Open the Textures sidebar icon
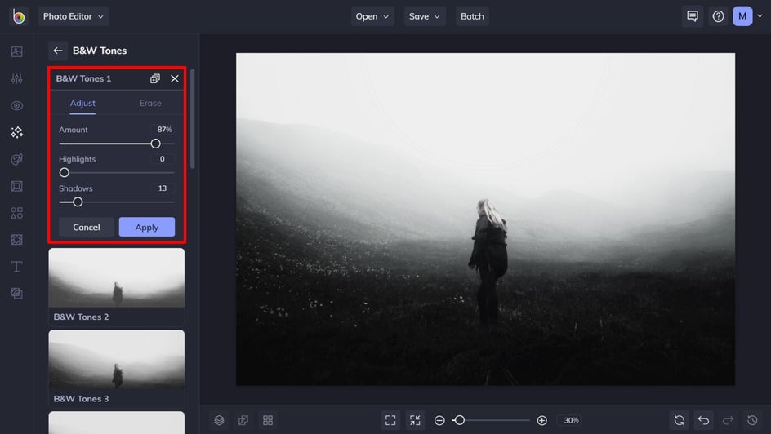 point(16,293)
